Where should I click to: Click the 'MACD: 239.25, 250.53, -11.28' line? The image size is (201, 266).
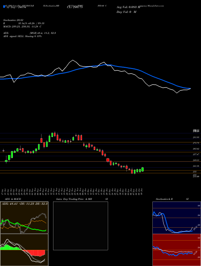[x=22, y=27]
